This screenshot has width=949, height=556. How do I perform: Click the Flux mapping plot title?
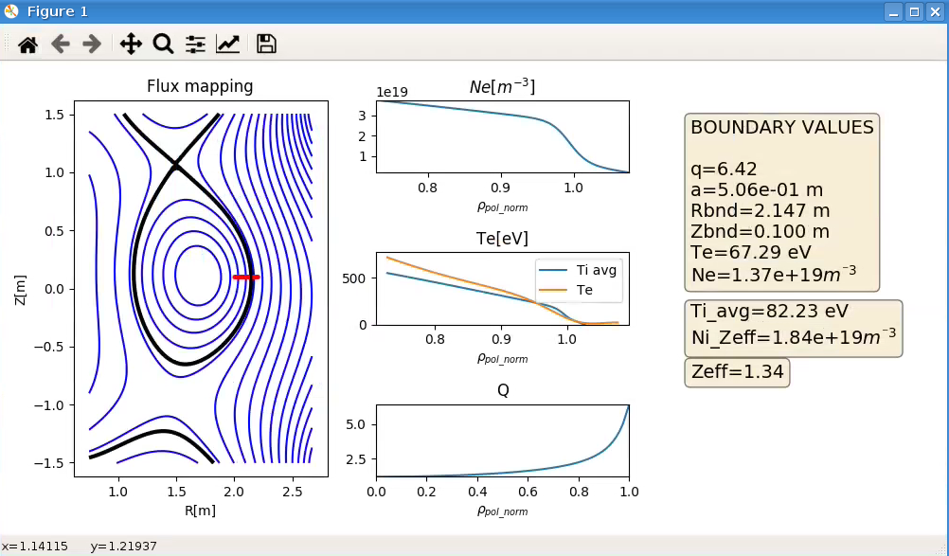[201, 86]
